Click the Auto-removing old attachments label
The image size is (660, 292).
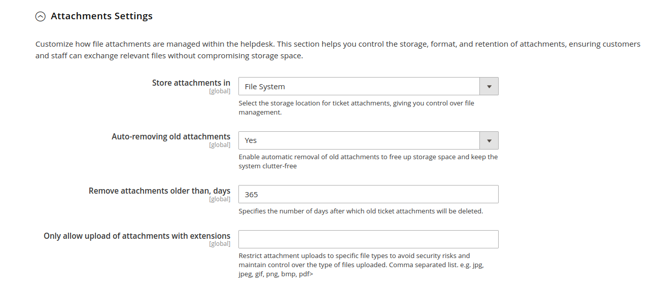[171, 136]
